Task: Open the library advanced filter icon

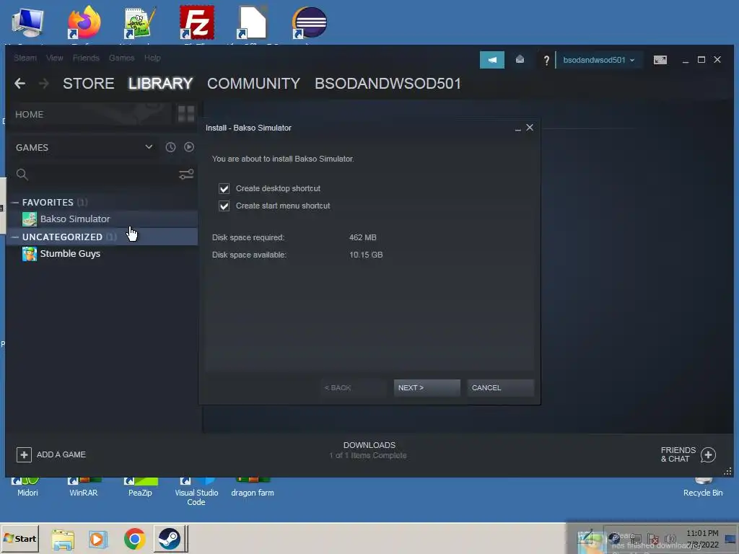Action: (x=186, y=175)
